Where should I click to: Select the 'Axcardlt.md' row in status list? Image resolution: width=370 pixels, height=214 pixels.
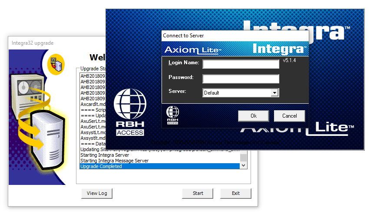tap(93, 104)
